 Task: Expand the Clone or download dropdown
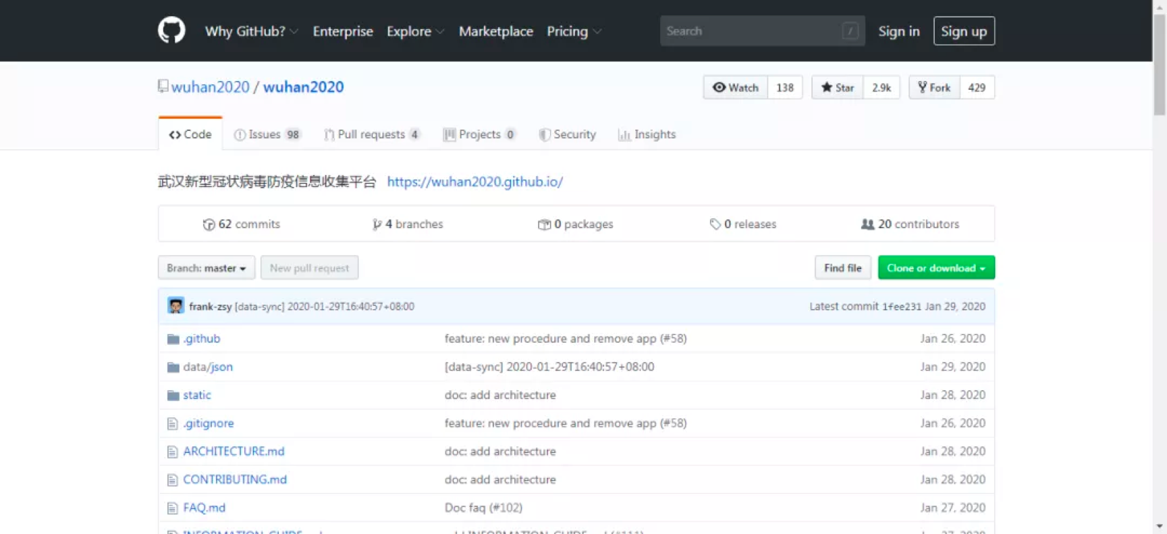pos(936,268)
